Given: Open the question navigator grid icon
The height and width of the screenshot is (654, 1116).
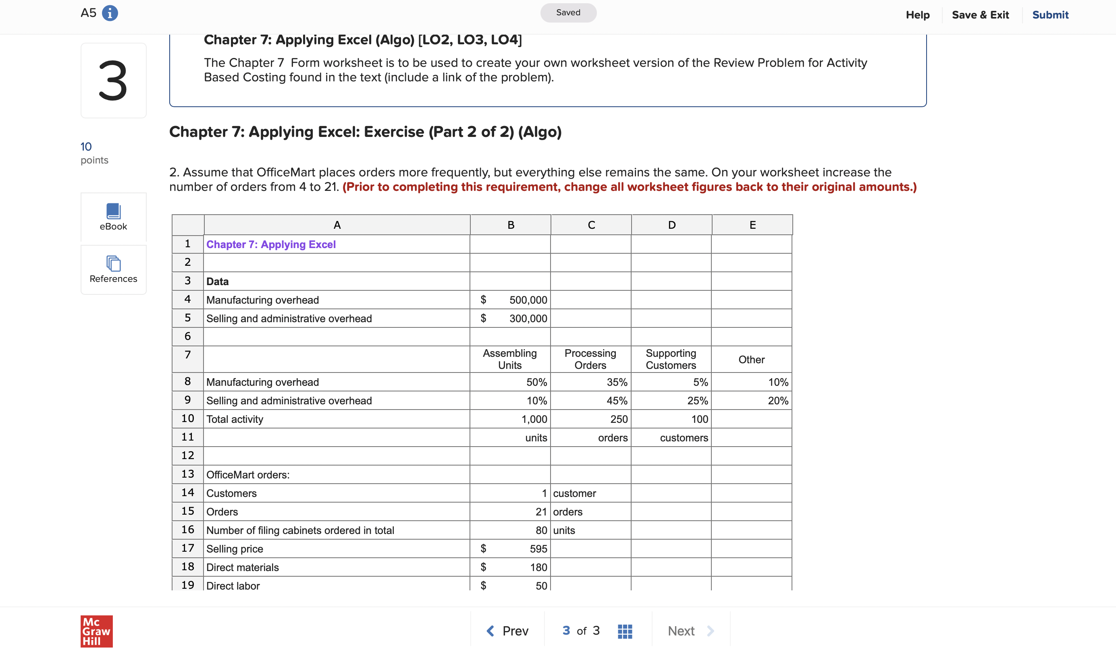Looking at the screenshot, I should [x=625, y=631].
